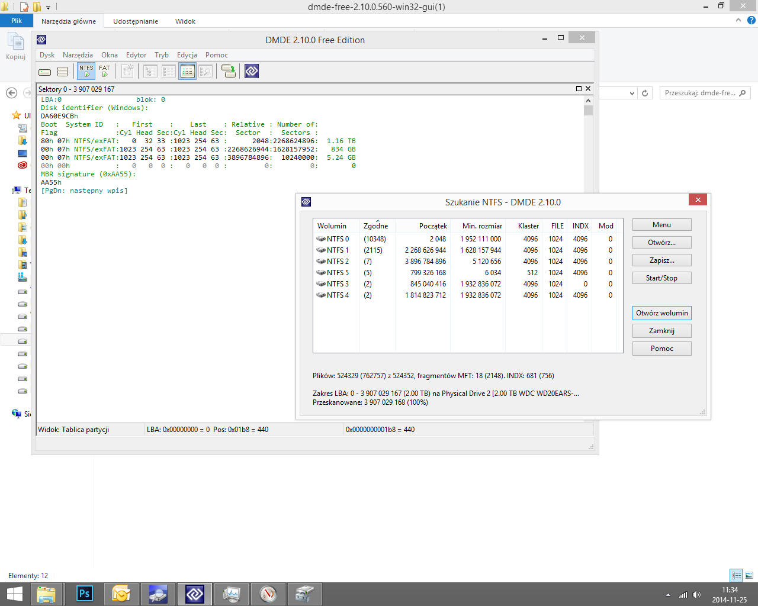
Task: Open the Windows Start button
Action: pyautogui.click(x=14, y=594)
